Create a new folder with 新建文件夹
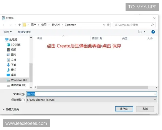The width and height of the screenshot is (162, 130). pos(24,32)
